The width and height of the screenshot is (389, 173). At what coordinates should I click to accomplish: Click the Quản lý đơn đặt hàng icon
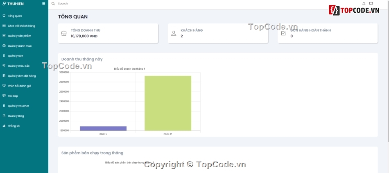(4, 76)
